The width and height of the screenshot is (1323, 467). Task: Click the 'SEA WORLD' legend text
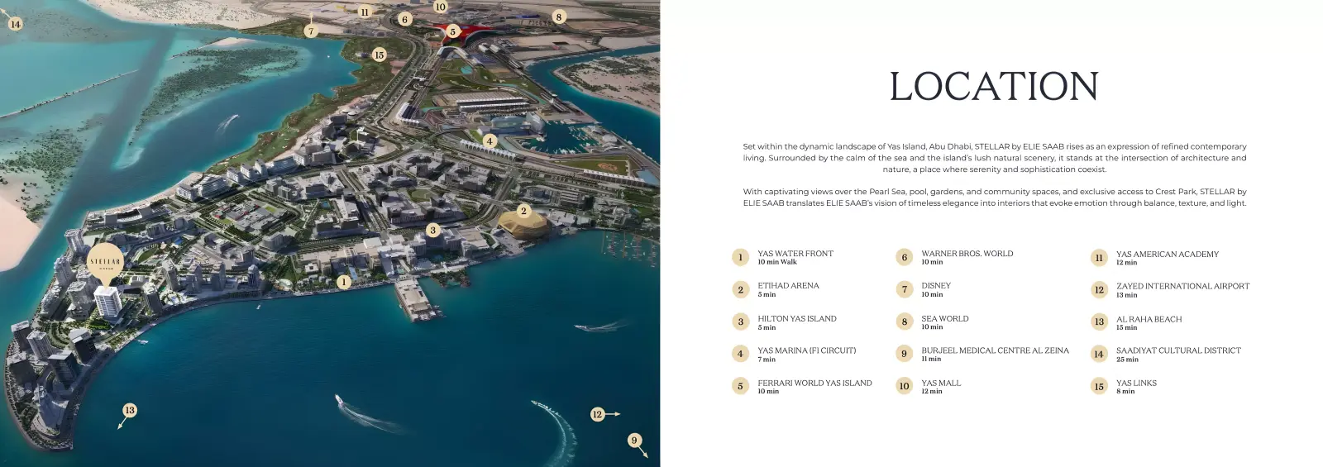[x=945, y=318]
